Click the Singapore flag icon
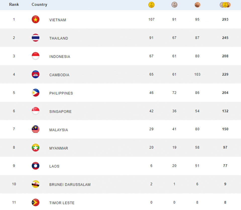The width and height of the screenshot is (241, 210). tap(35, 111)
